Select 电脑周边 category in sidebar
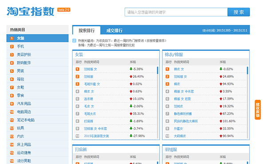Viewport: 266px width, 164px height. tap(38, 112)
